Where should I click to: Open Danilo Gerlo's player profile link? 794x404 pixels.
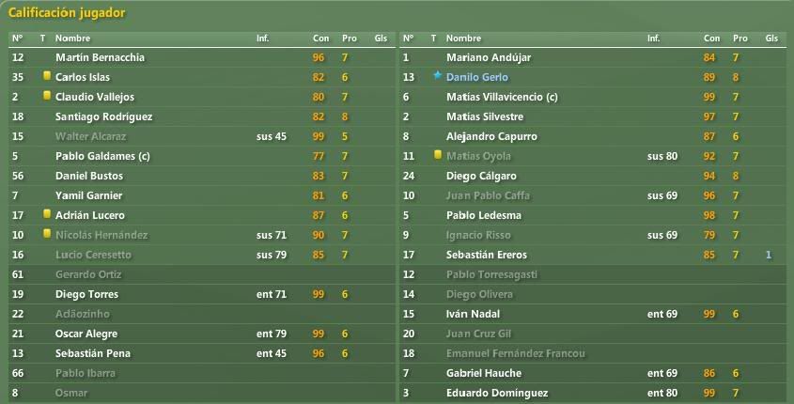click(477, 77)
